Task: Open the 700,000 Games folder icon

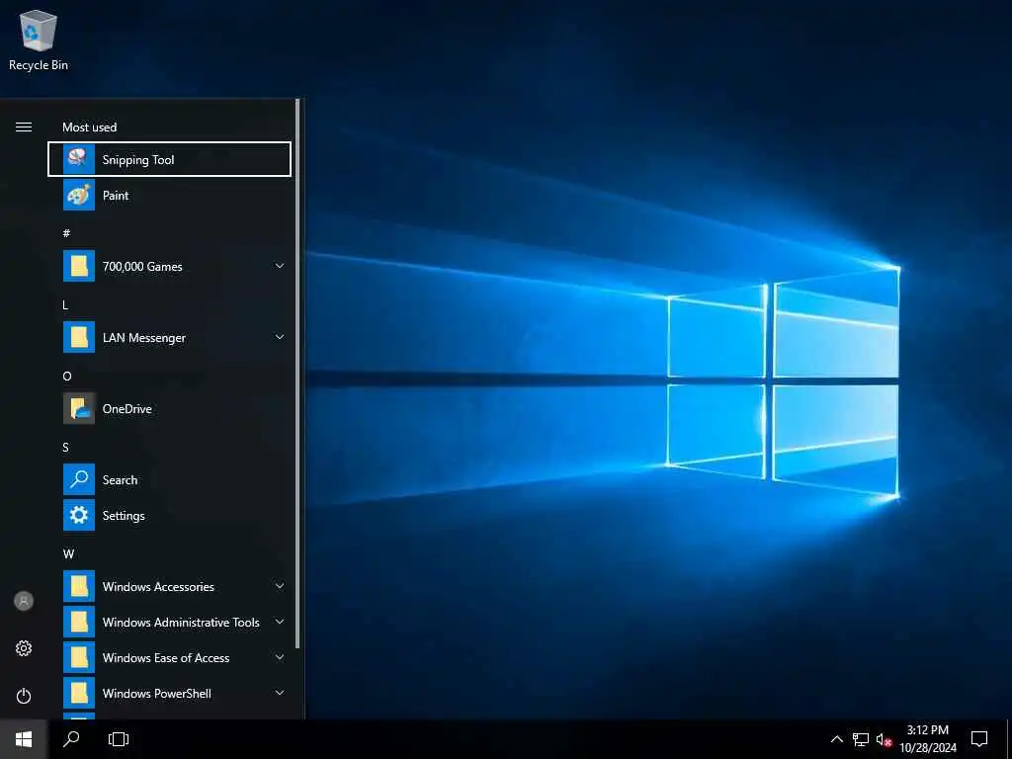Action: (79, 266)
